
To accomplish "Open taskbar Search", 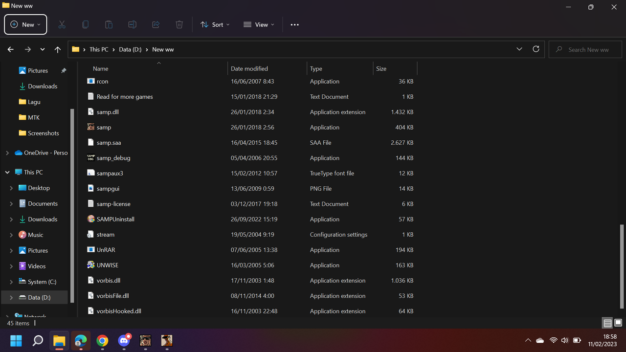I will click(x=38, y=340).
